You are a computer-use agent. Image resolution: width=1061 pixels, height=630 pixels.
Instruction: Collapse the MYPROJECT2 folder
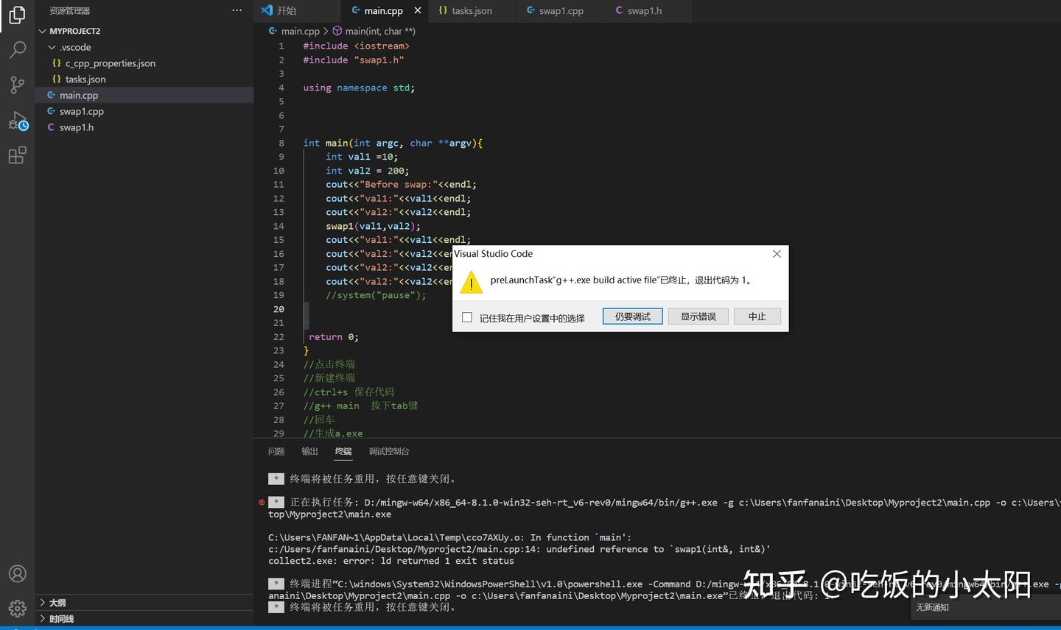click(x=42, y=30)
